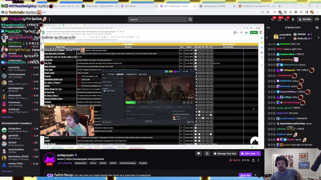This screenshot has width=321, height=180.
Task: Click Show Me on the Twitch Recap banner
Action: click(x=245, y=175)
